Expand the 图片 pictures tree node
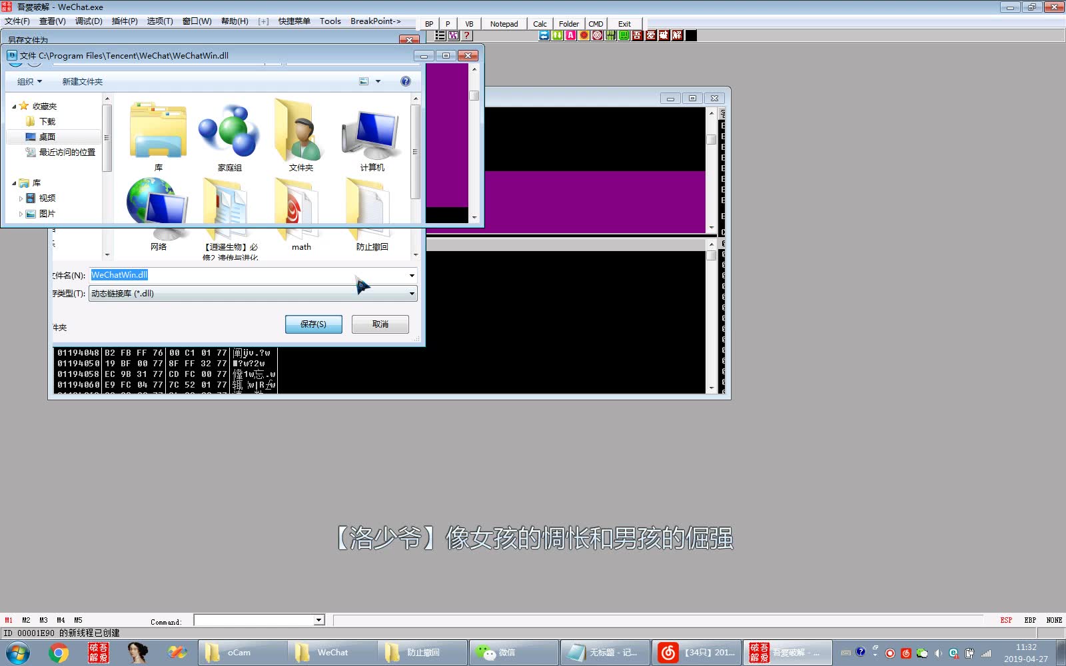Image resolution: width=1066 pixels, height=666 pixels. (x=21, y=214)
